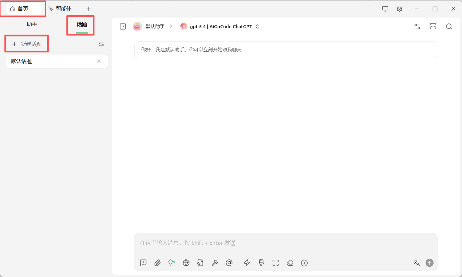Open settings gear icon in title bar
Viewport: 462px width, 277px height.
tap(400, 9)
